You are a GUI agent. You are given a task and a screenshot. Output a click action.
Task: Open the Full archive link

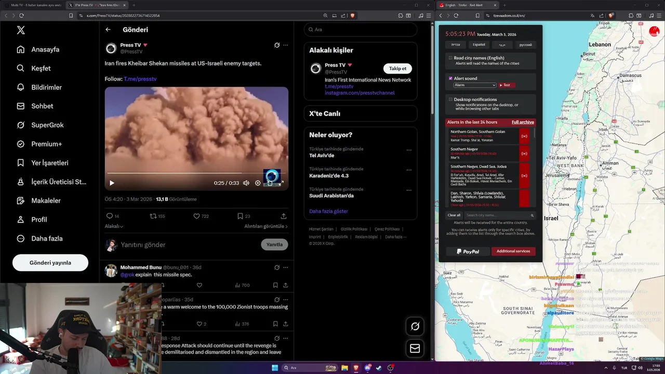(x=523, y=122)
